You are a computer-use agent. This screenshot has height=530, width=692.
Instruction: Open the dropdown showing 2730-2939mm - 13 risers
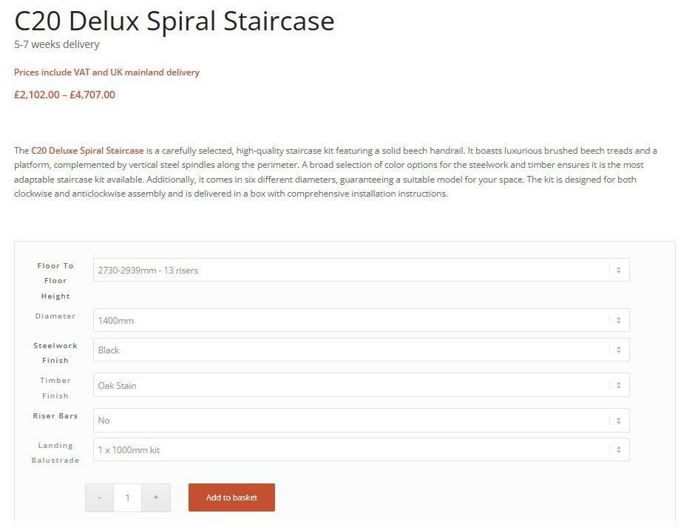pos(361,270)
